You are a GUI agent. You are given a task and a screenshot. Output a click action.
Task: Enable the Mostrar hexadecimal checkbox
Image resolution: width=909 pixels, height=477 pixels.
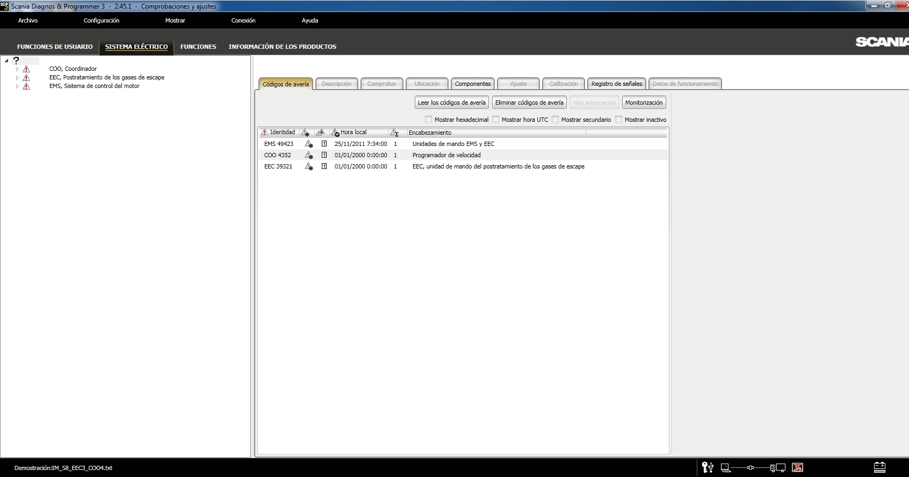point(428,120)
